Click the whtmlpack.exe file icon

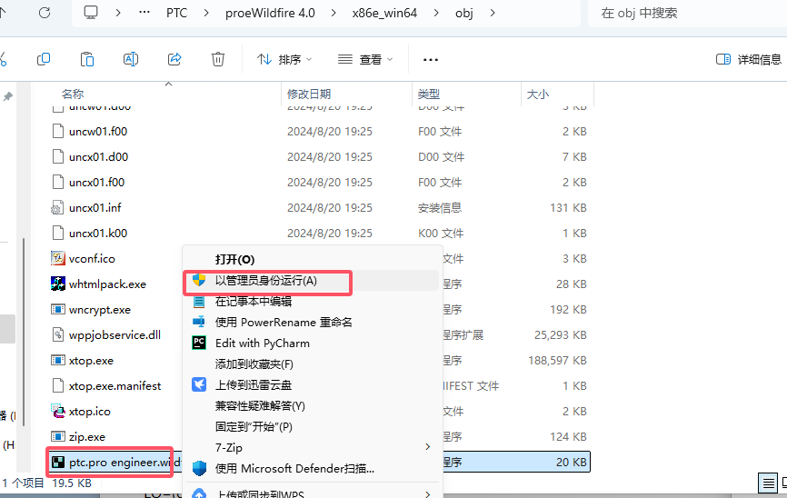coord(58,284)
